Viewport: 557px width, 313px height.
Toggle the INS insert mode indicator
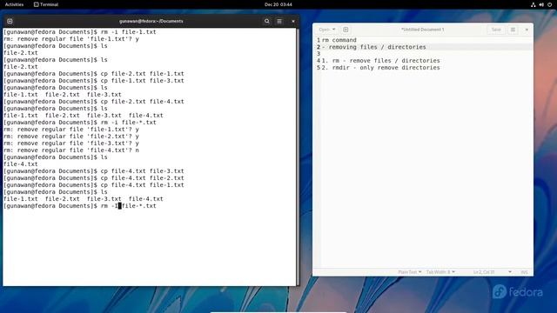point(524,272)
